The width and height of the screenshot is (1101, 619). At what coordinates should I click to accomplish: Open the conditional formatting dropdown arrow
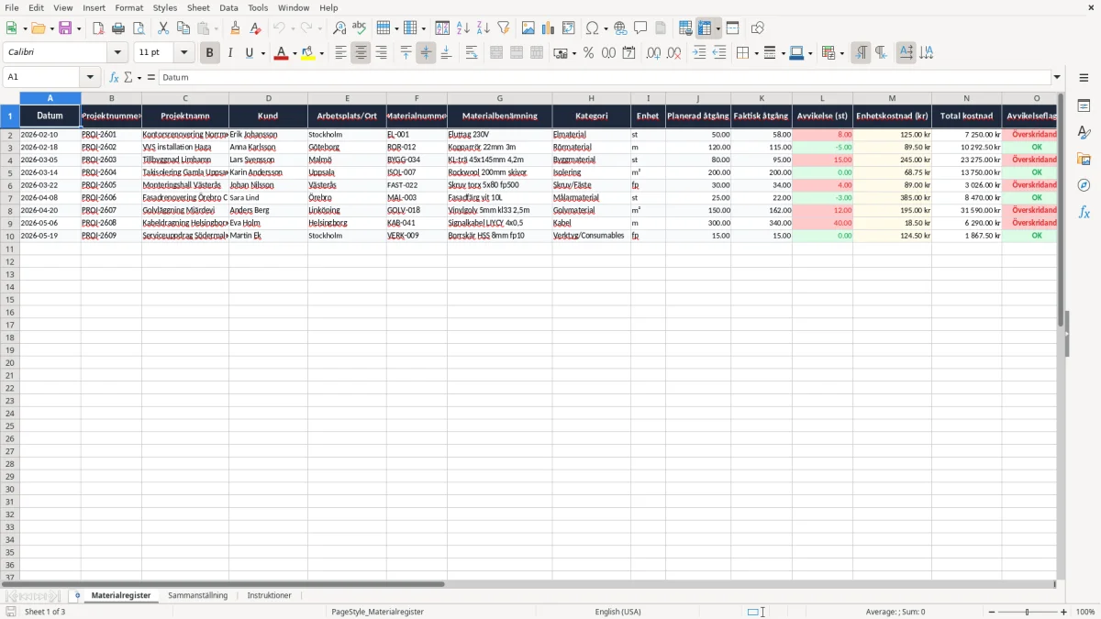[841, 53]
